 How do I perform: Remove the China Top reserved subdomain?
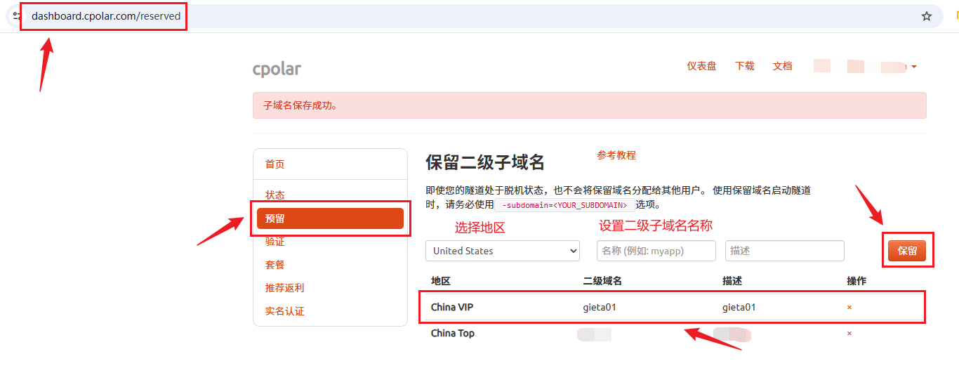tap(849, 334)
